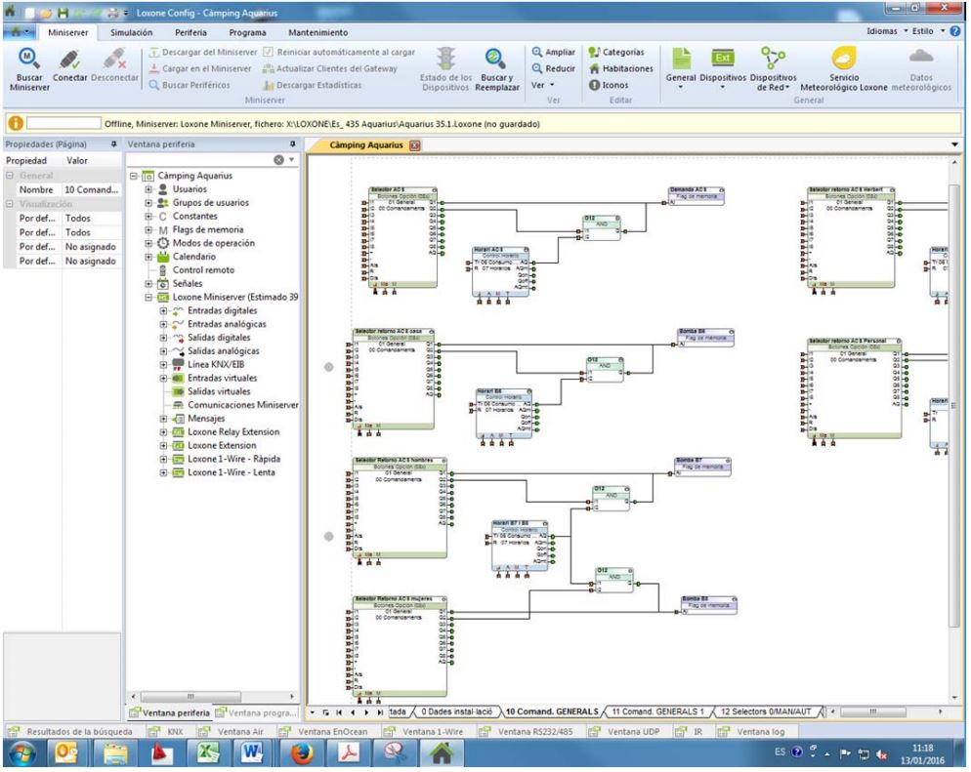Select Loxone Relay Extension item
Image resolution: width=971 pixels, height=772 pixels.
click(233, 431)
